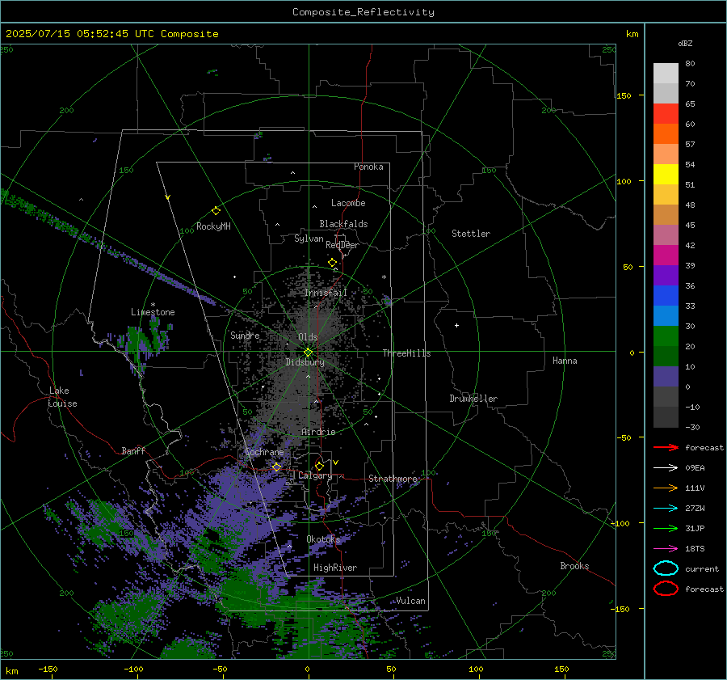Image resolution: width=727 pixels, height=680 pixels.
Task: Click the 09EA legend label
Action: click(x=695, y=468)
